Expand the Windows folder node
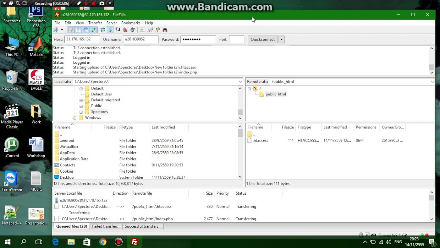The image size is (440, 248). 75,118
